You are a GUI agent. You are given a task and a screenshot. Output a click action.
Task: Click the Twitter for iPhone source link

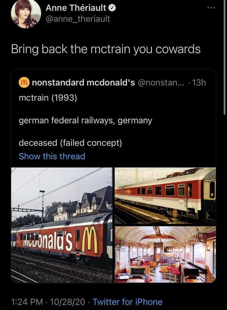[128, 302]
